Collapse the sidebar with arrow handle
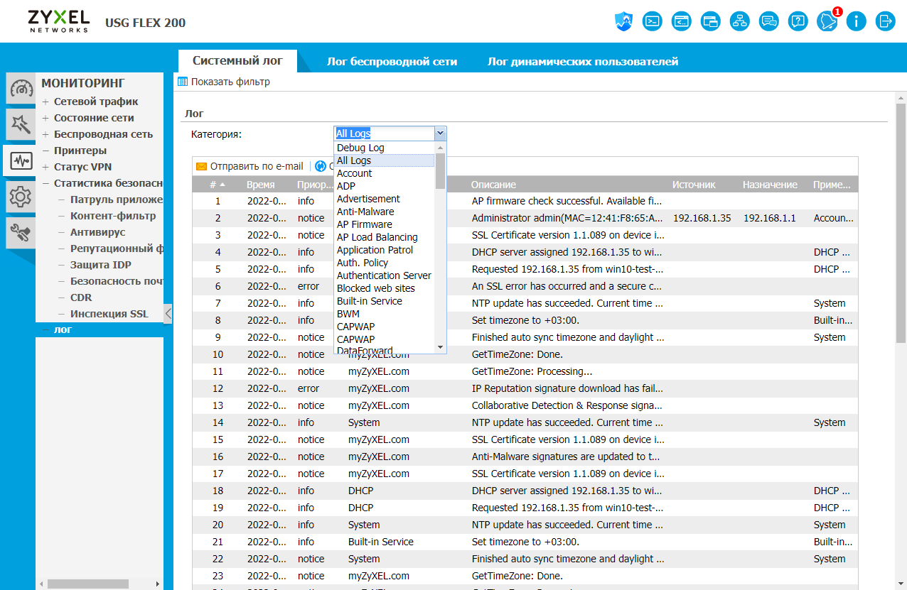The width and height of the screenshot is (907, 590). 168,314
